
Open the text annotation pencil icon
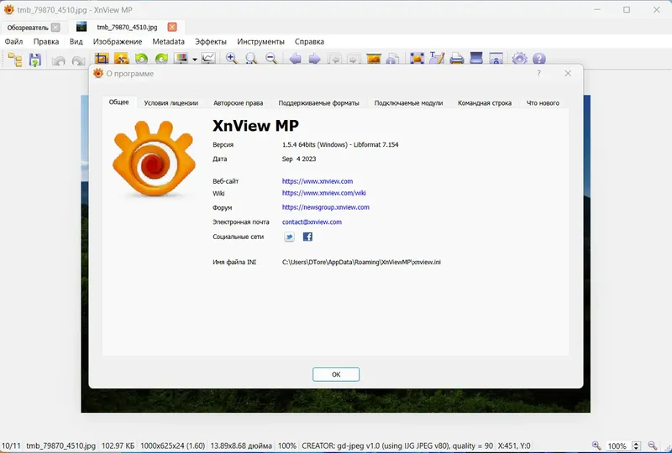437,59
